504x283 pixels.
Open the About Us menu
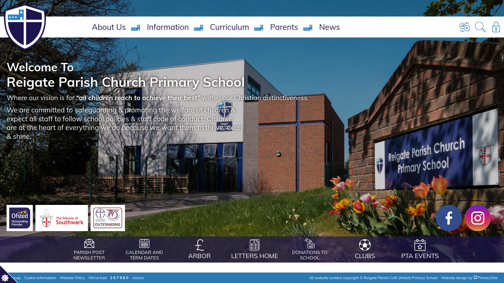pos(109,27)
